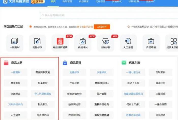Open 诊断/检测 tab in top navigation
The width and height of the screenshot is (178, 120).
tap(134, 2)
